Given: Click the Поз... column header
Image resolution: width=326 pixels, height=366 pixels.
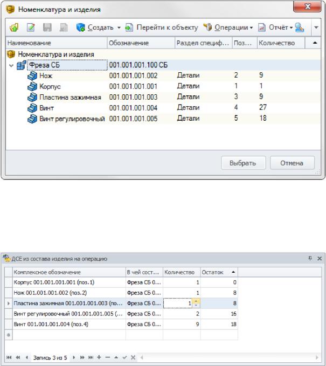Looking at the screenshot, I should tap(245, 43).
